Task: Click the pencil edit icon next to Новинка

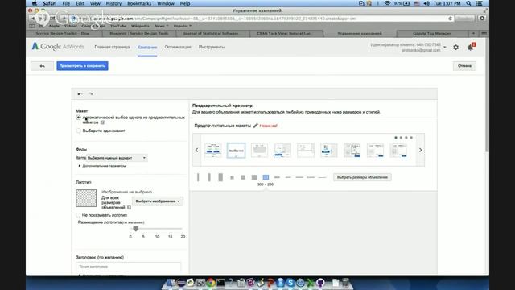Action: point(256,126)
